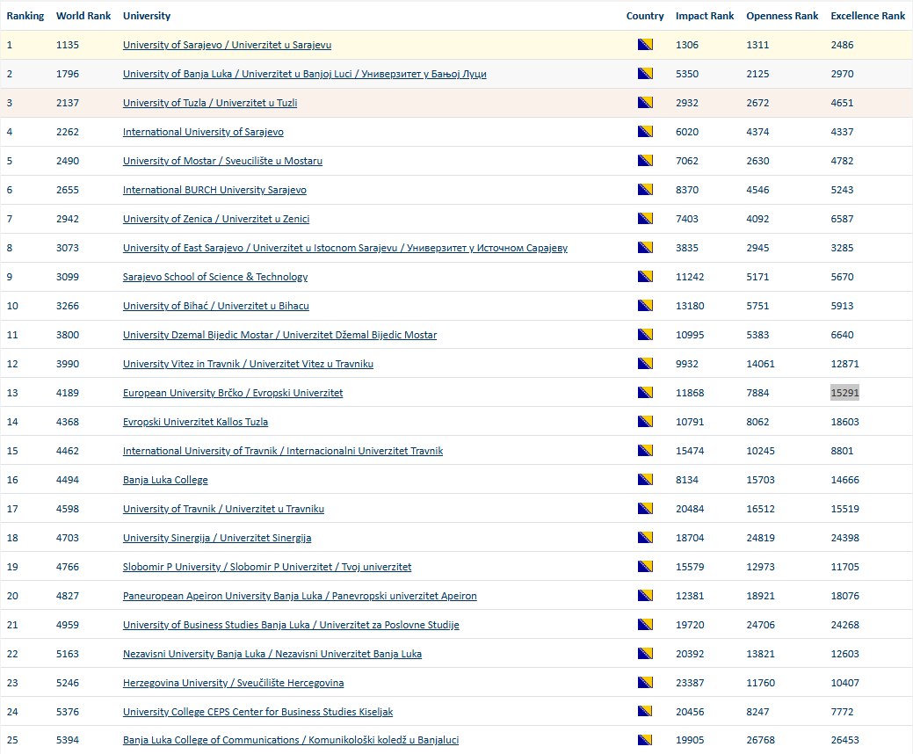Image resolution: width=913 pixels, height=754 pixels.
Task: Click the flag icon for Evropski Univerzitet Kallos Tuzla
Action: pyautogui.click(x=645, y=422)
